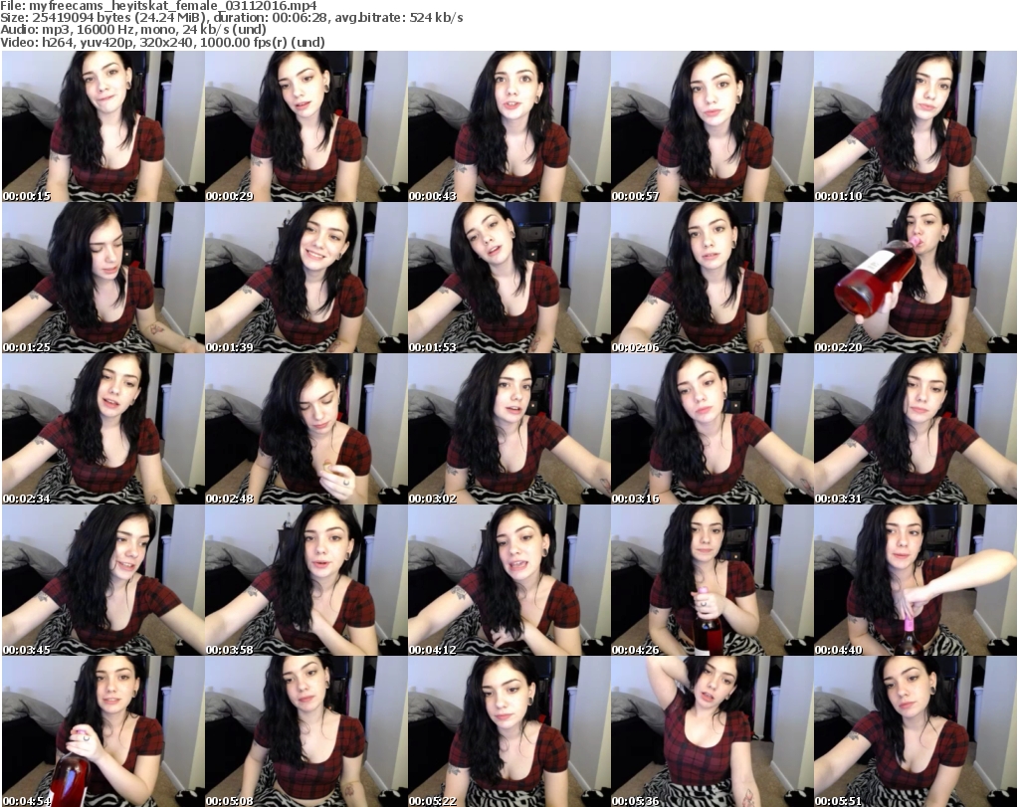Open thumbnail at 00:00:15

click(103, 126)
